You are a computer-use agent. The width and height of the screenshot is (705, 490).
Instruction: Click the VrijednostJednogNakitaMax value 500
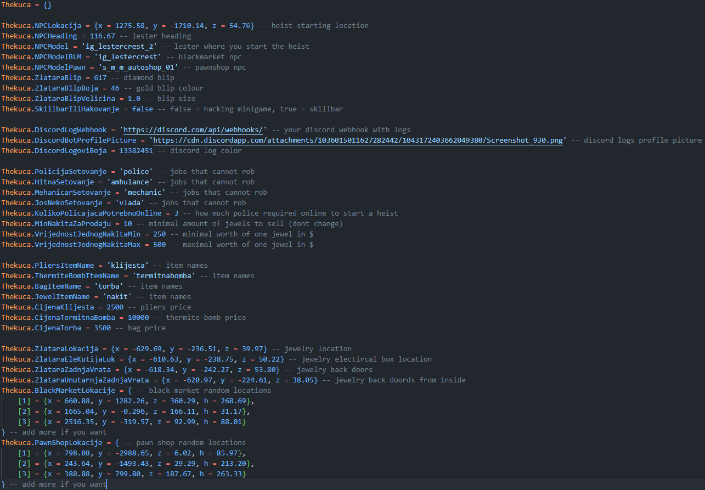(x=159, y=245)
